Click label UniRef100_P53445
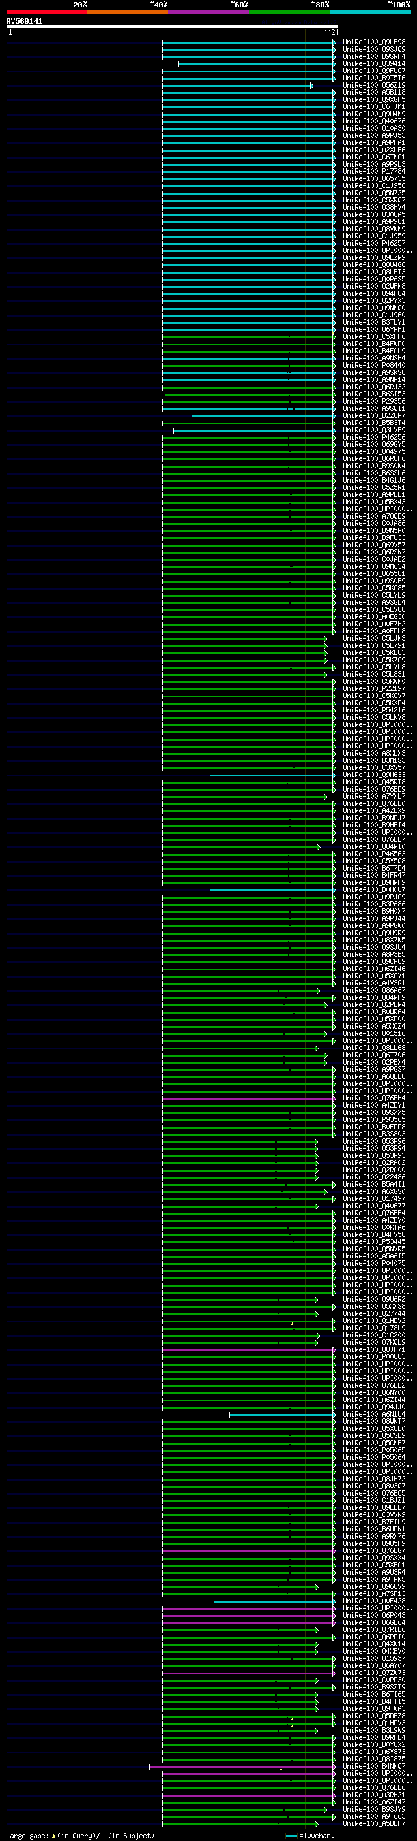Viewport: 417px width, 1841px height. [x=374, y=1242]
